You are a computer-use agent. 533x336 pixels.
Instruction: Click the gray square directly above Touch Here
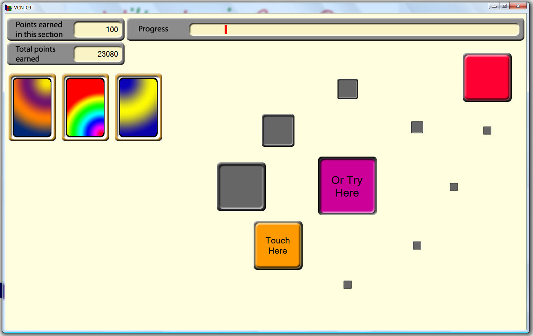278,130
